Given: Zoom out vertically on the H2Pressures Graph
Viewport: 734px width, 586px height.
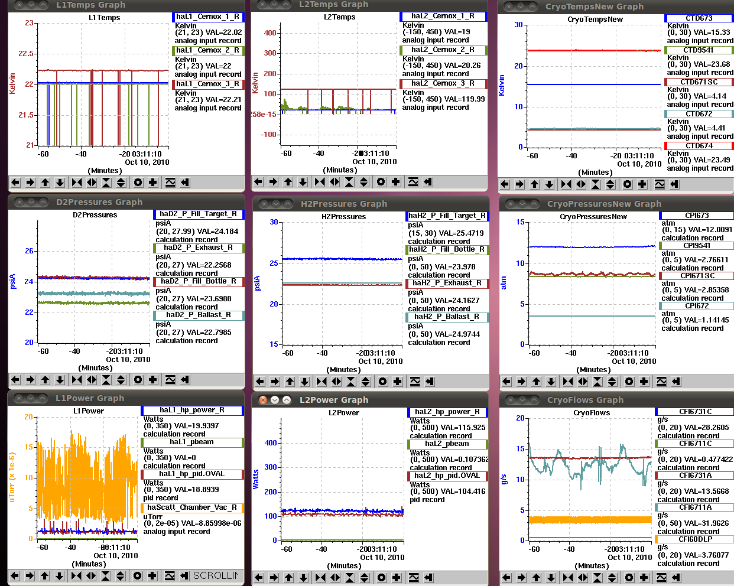Looking at the screenshot, I should click(366, 382).
